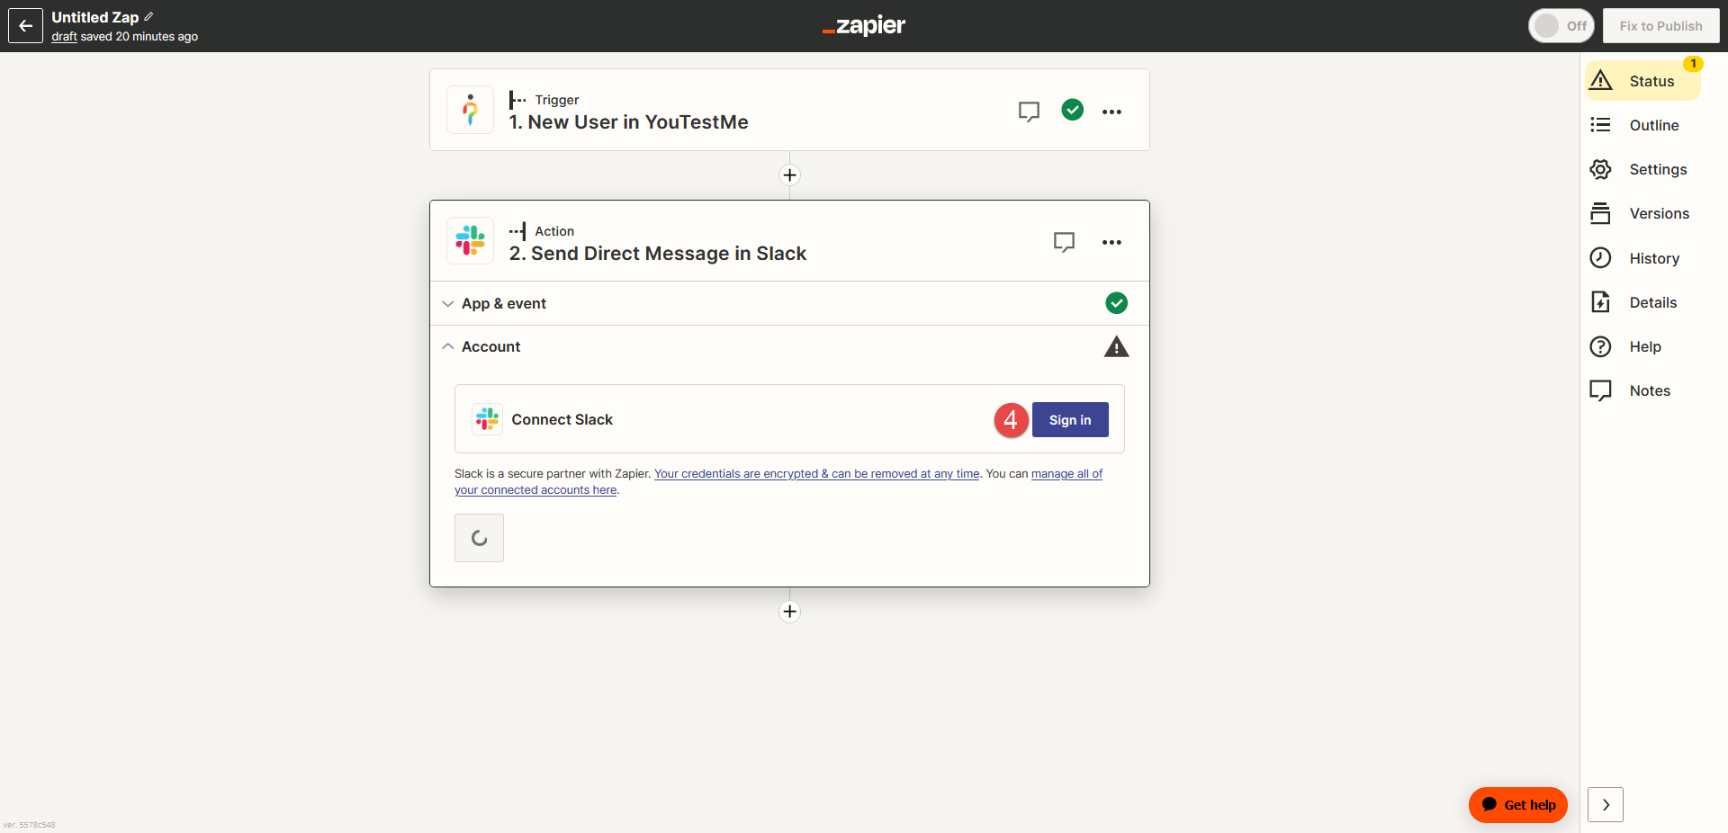Select the New User in YouTestMe title
The image size is (1728, 833).
628,122
